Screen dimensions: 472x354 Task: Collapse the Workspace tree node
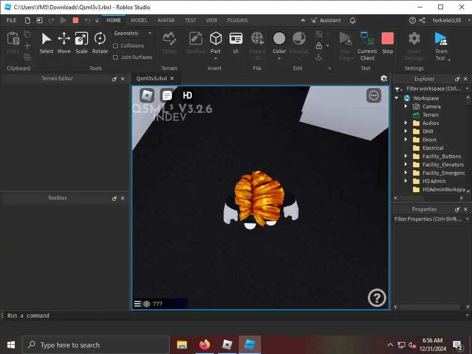tap(397, 98)
